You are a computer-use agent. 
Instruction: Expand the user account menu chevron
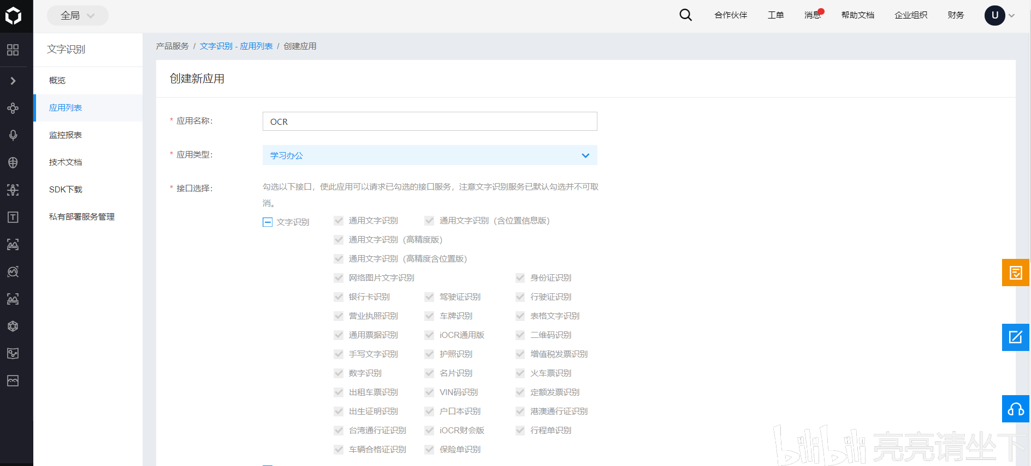[x=1012, y=16]
